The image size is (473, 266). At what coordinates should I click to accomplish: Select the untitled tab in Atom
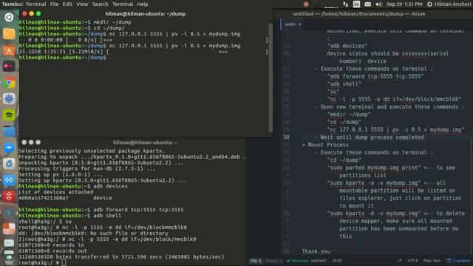pos(291,24)
